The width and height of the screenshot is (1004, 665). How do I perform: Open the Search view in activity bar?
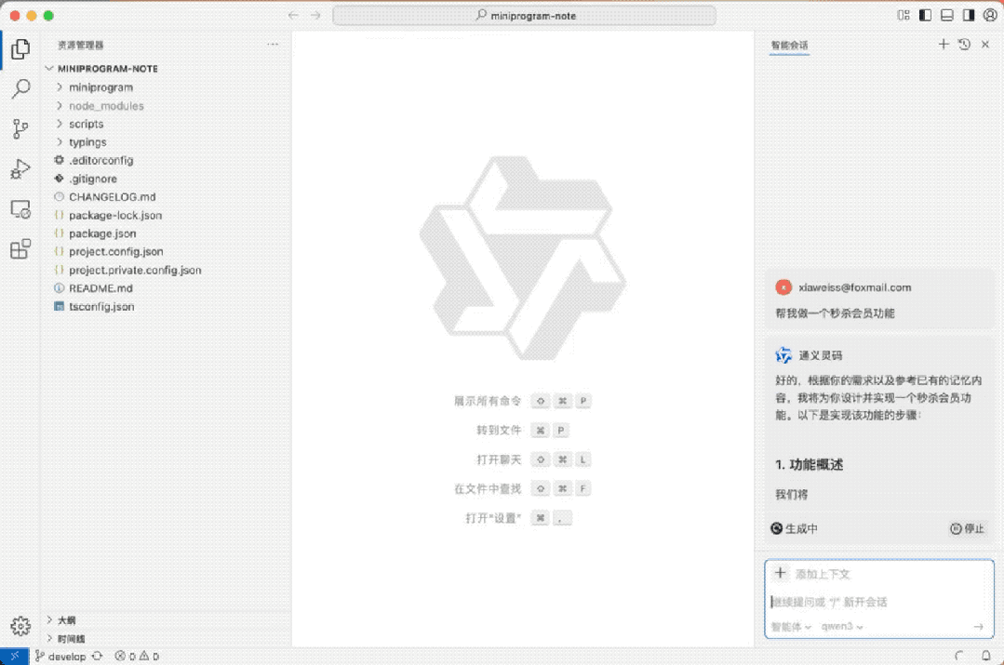20,88
